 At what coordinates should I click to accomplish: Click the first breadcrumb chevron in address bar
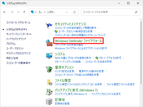coord(36,12)
